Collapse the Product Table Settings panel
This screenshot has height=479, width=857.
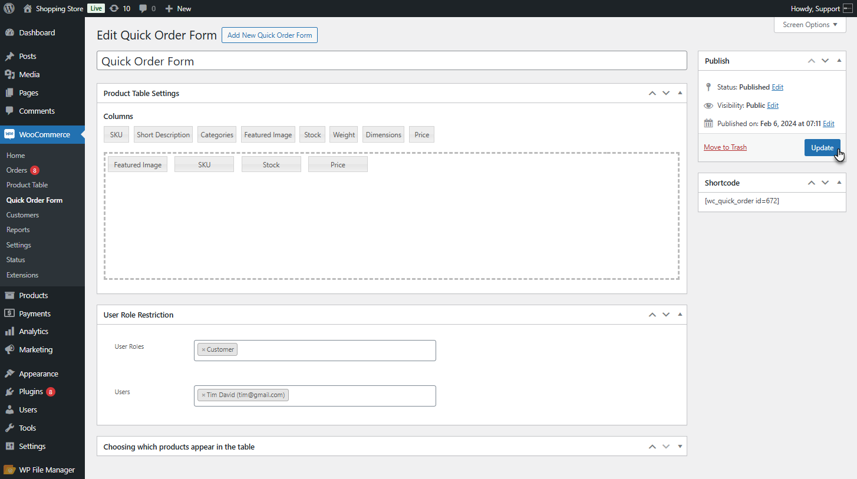pos(680,93)
